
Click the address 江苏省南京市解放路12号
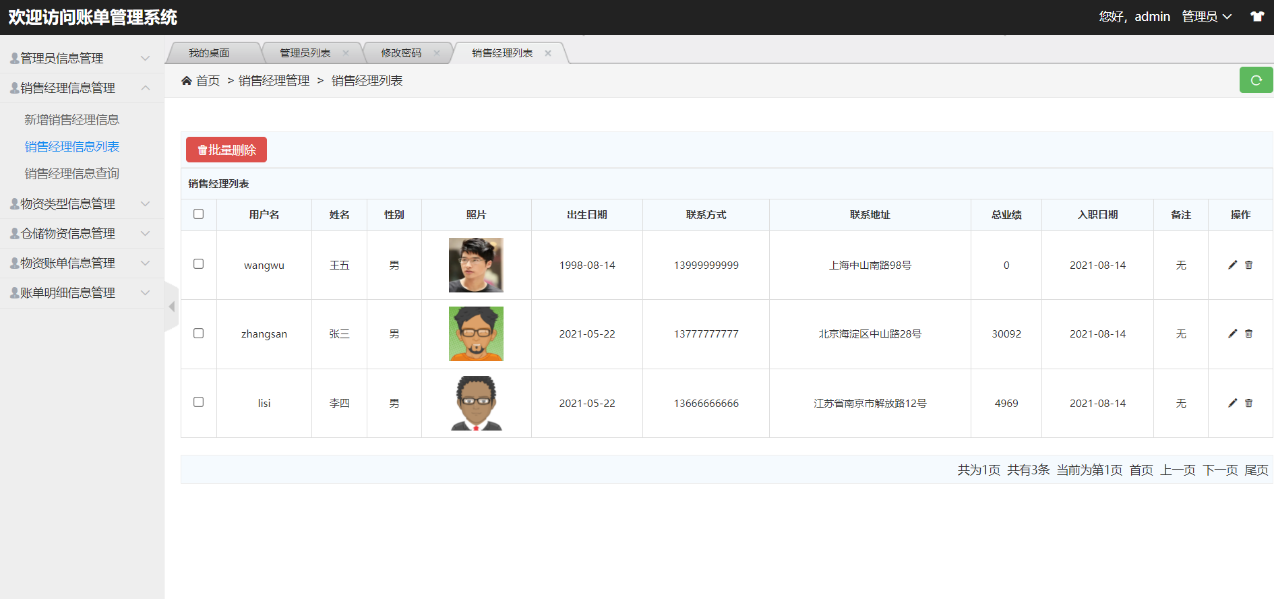(870, 403)
